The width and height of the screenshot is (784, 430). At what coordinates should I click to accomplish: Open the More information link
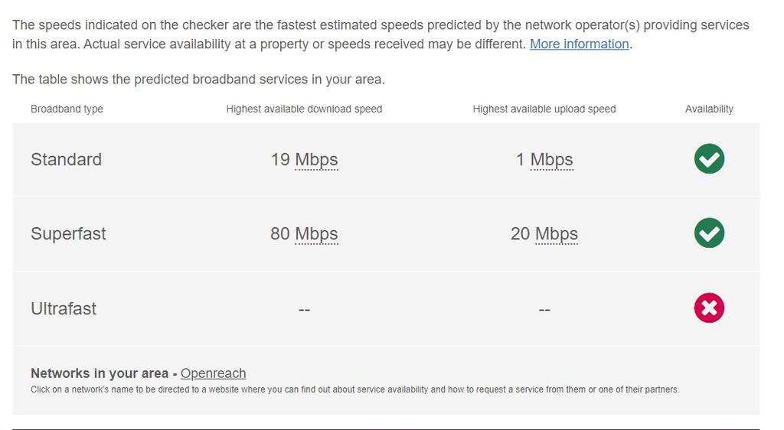tap(579, 44)
